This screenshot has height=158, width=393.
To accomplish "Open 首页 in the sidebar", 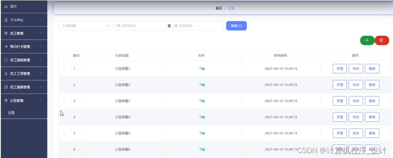I will (x=24, y=6).
